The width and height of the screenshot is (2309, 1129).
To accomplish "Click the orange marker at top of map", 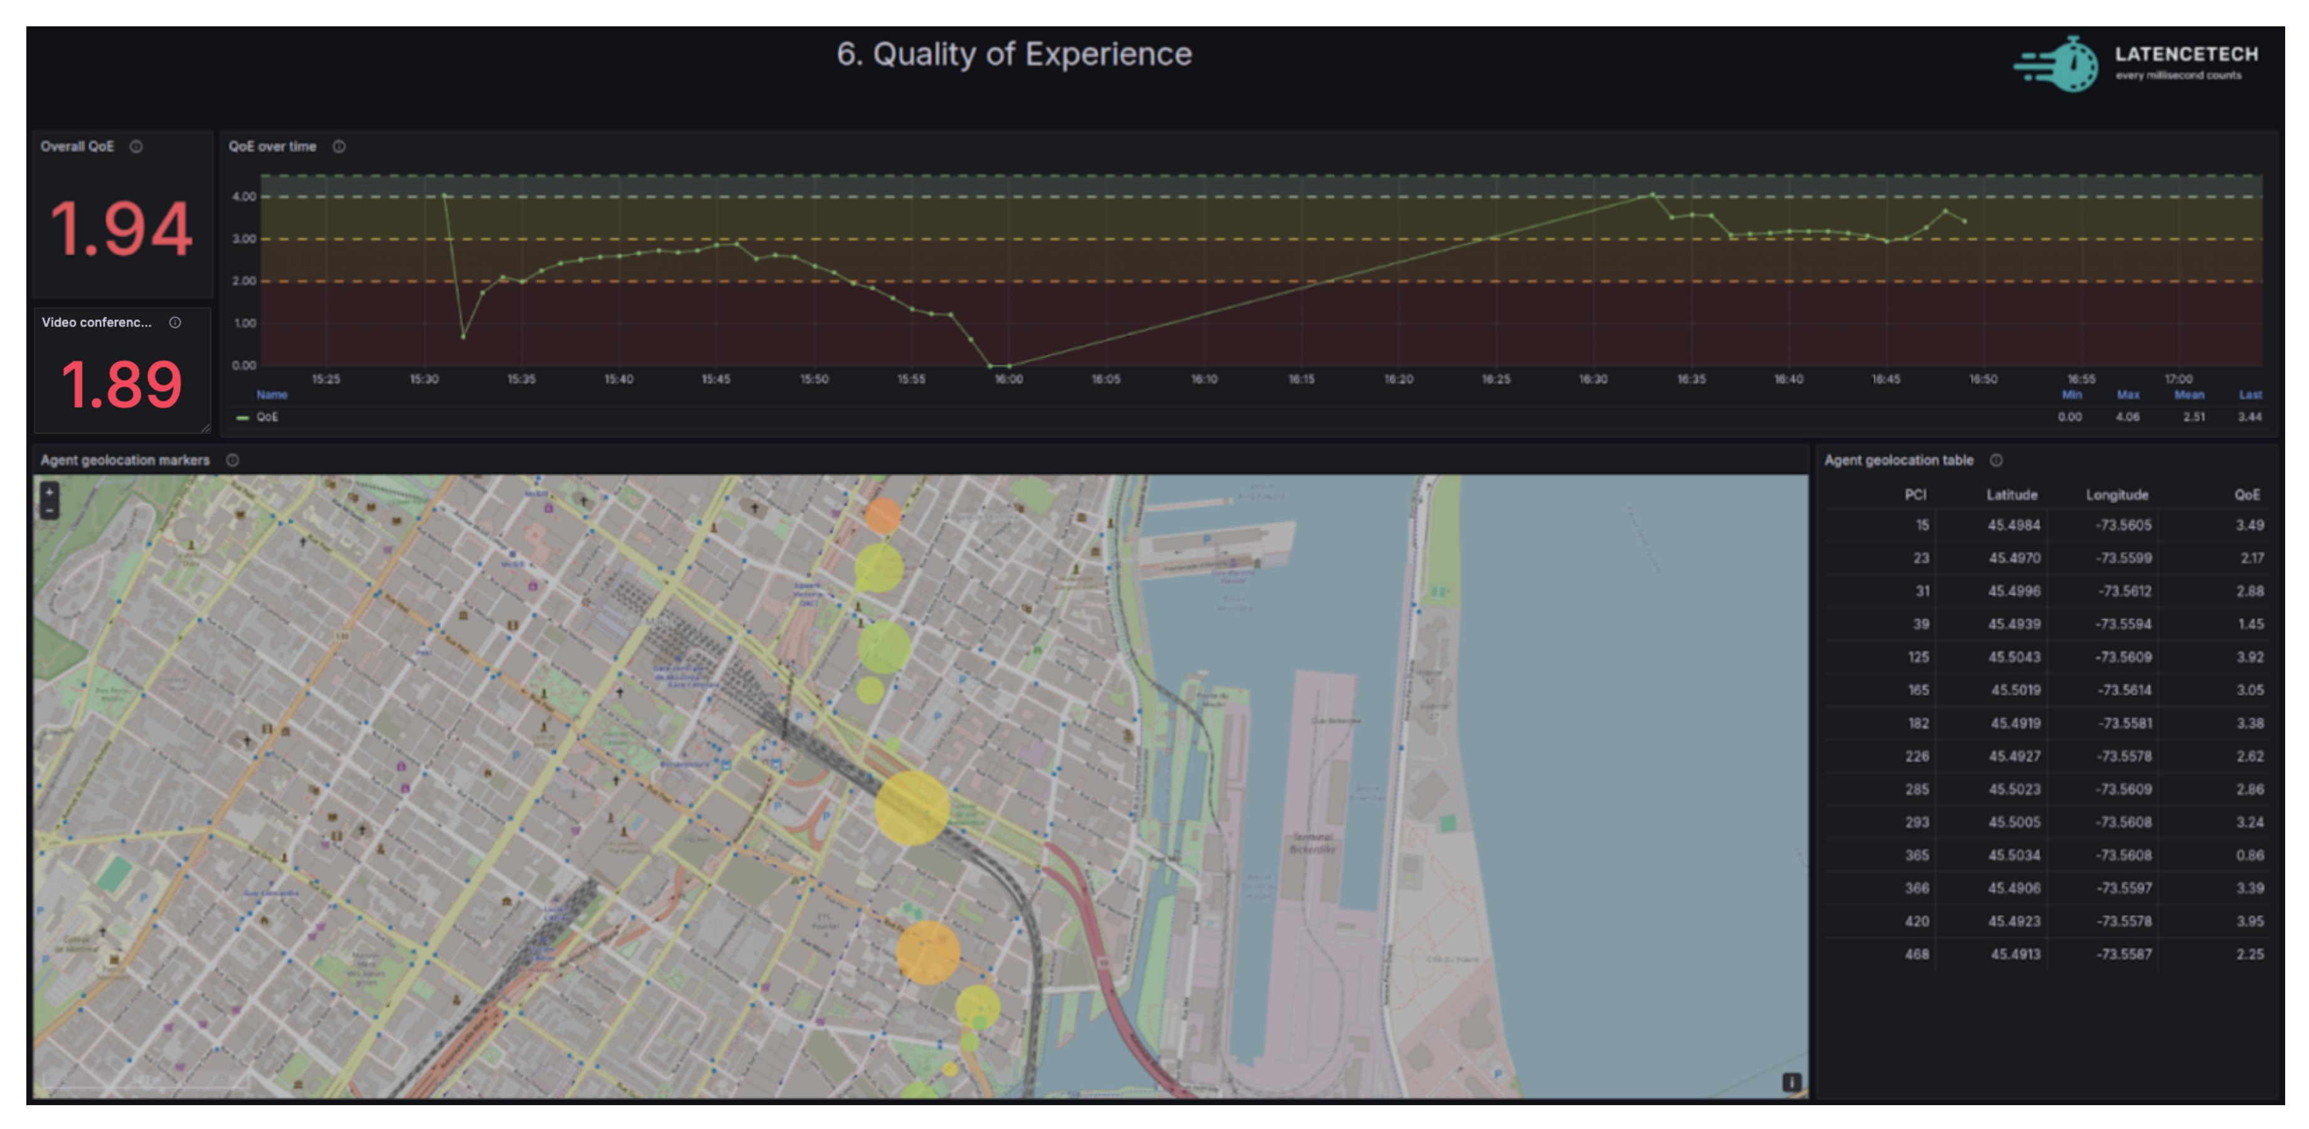I will pos(882,516).
